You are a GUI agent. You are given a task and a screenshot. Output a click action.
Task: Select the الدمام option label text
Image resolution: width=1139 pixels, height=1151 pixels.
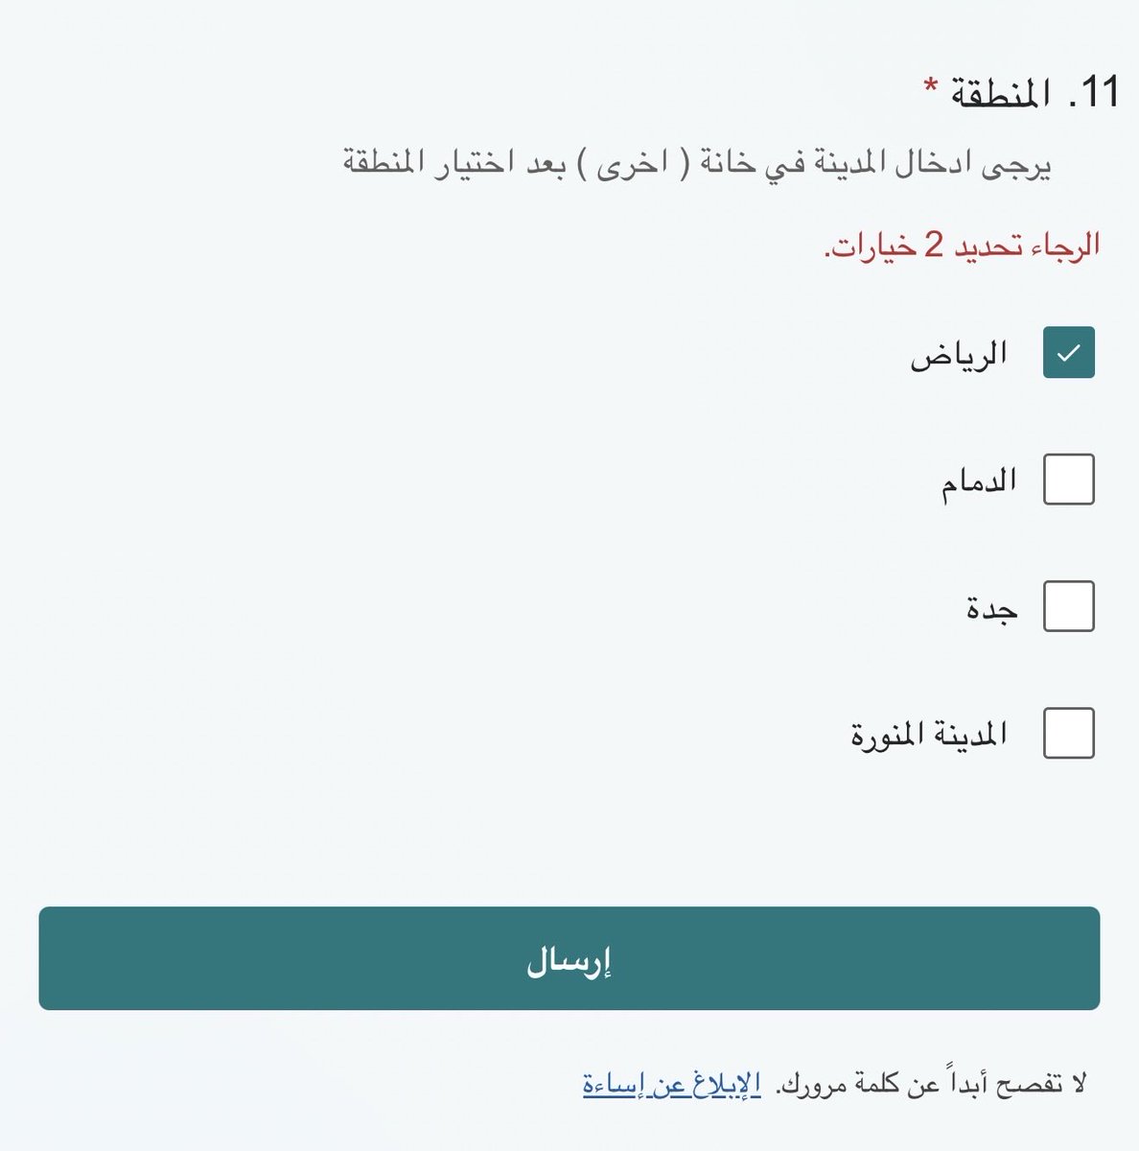tap(978, 481)
